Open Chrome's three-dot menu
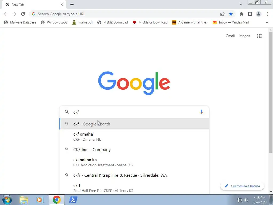The width and height of the screenshot is (273, 205). (x=267, y=14)
